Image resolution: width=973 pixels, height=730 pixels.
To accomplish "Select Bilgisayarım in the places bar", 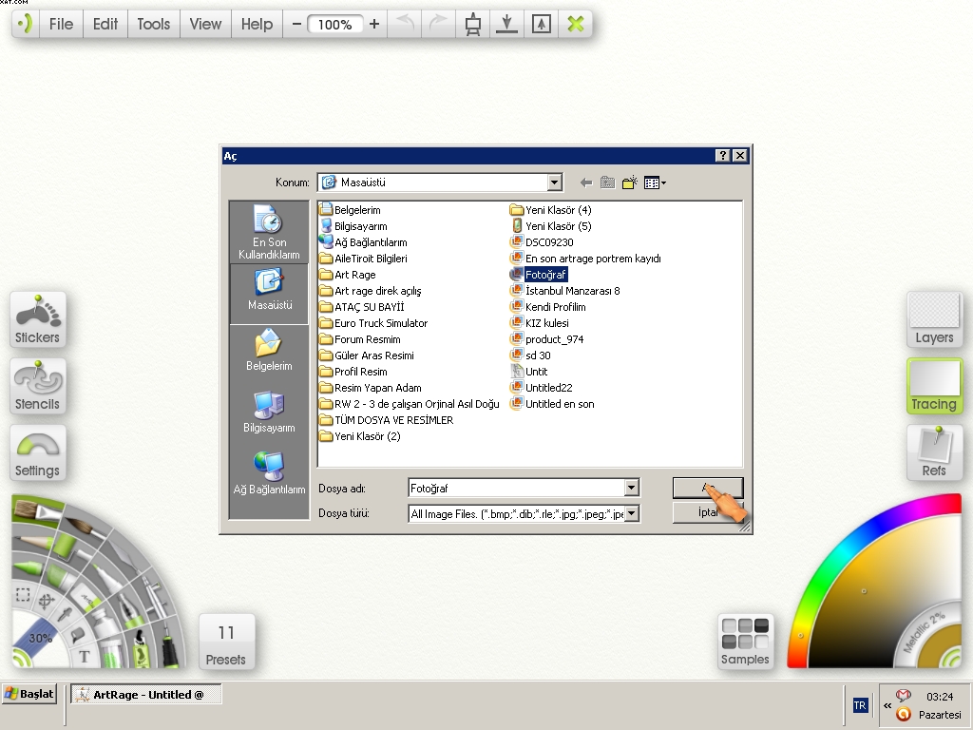I will click(269, 413).
